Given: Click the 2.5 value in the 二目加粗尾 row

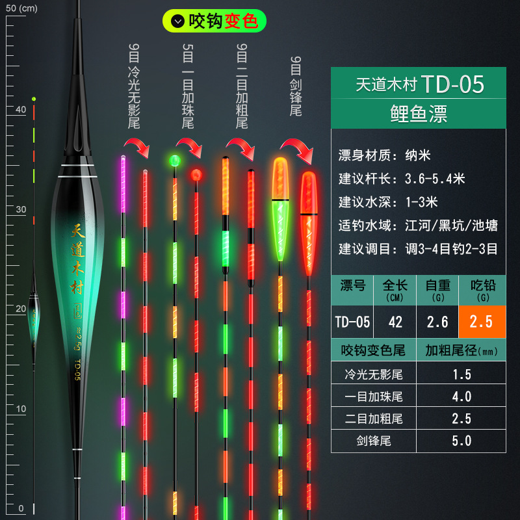Looking at the screenshot, I should click(461, 419).
